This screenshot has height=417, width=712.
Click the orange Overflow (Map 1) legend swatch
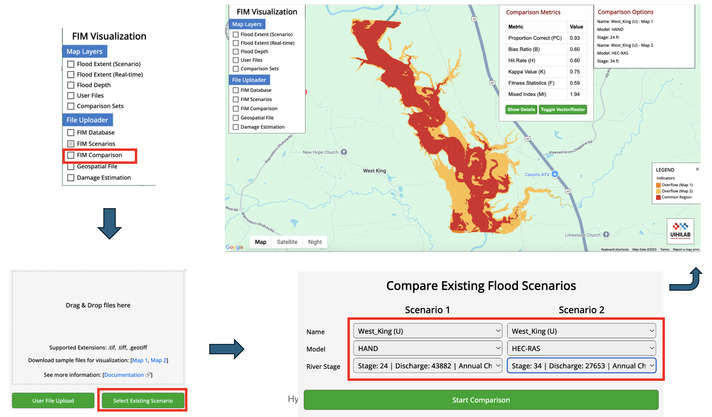658,185
